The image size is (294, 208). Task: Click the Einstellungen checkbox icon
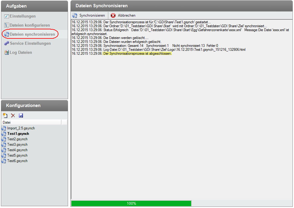tap(6, 16)
